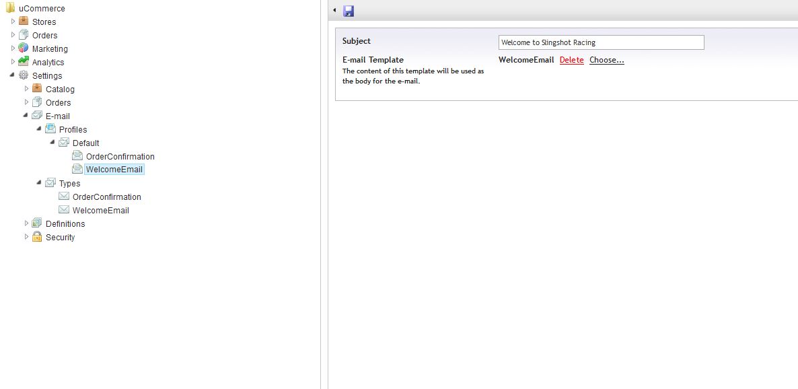Collapse the Default profile node
Viewport: 798px width, 389px height.
click(x=52, y=142)
